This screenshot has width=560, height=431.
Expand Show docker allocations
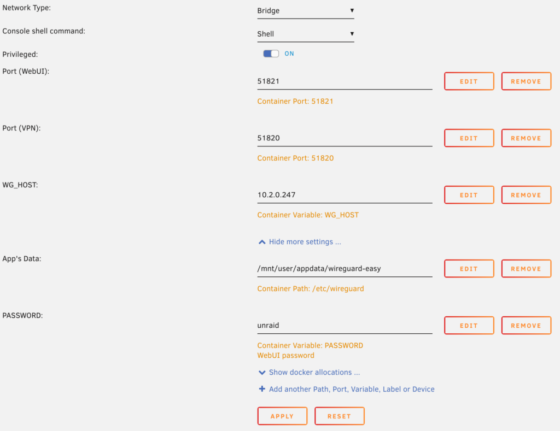309,373
